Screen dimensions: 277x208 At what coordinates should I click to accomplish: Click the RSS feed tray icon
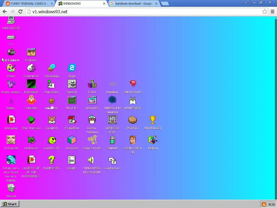click(264, 204)
